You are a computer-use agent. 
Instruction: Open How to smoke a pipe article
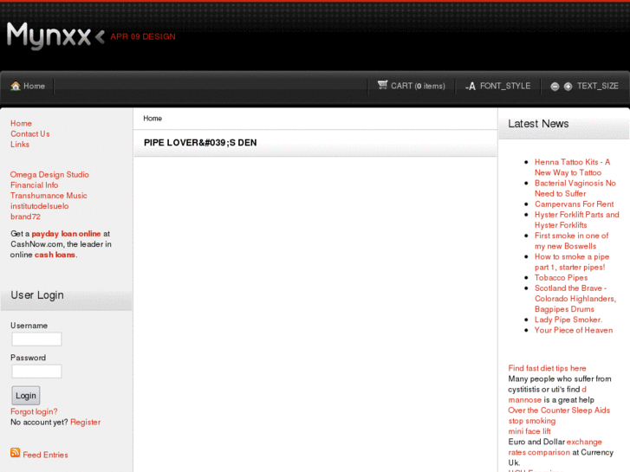click(572, 262)
